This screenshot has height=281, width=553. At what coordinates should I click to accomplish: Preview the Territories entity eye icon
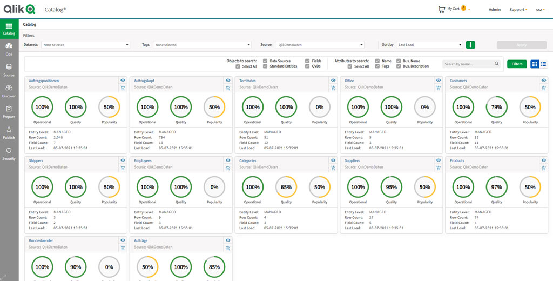click(x=333, y=81)
